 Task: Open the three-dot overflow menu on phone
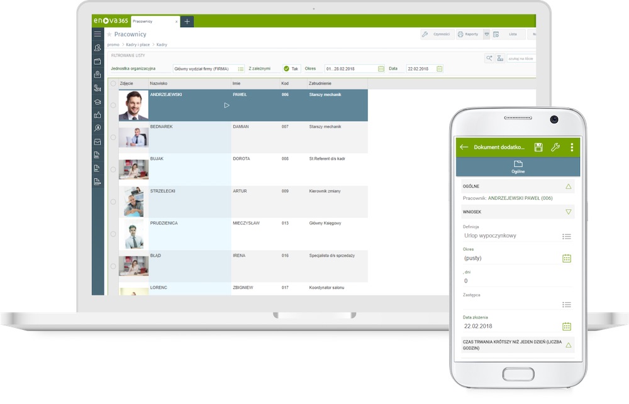coord(572,147)
